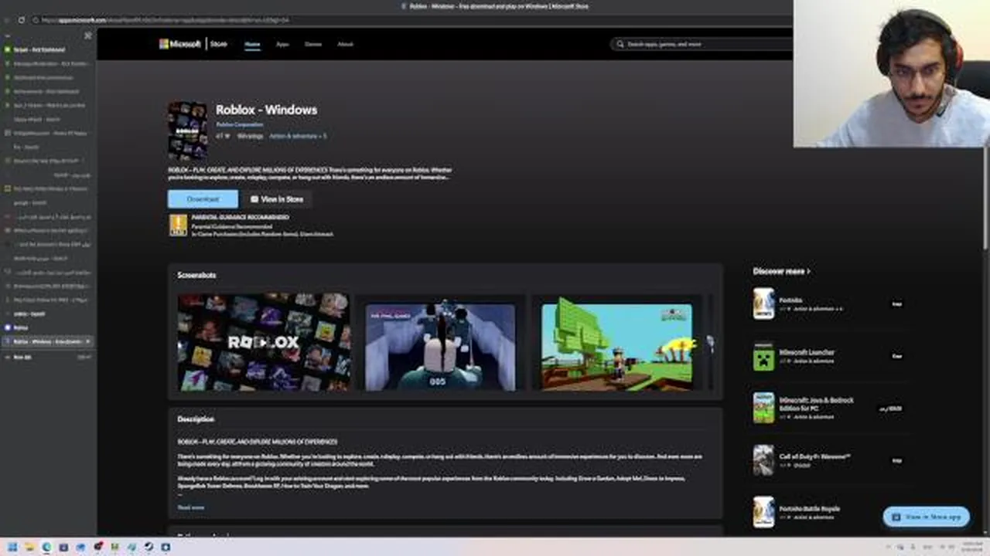Open the Games tab in Store header
990x556 pixels.
click(312, 44)
